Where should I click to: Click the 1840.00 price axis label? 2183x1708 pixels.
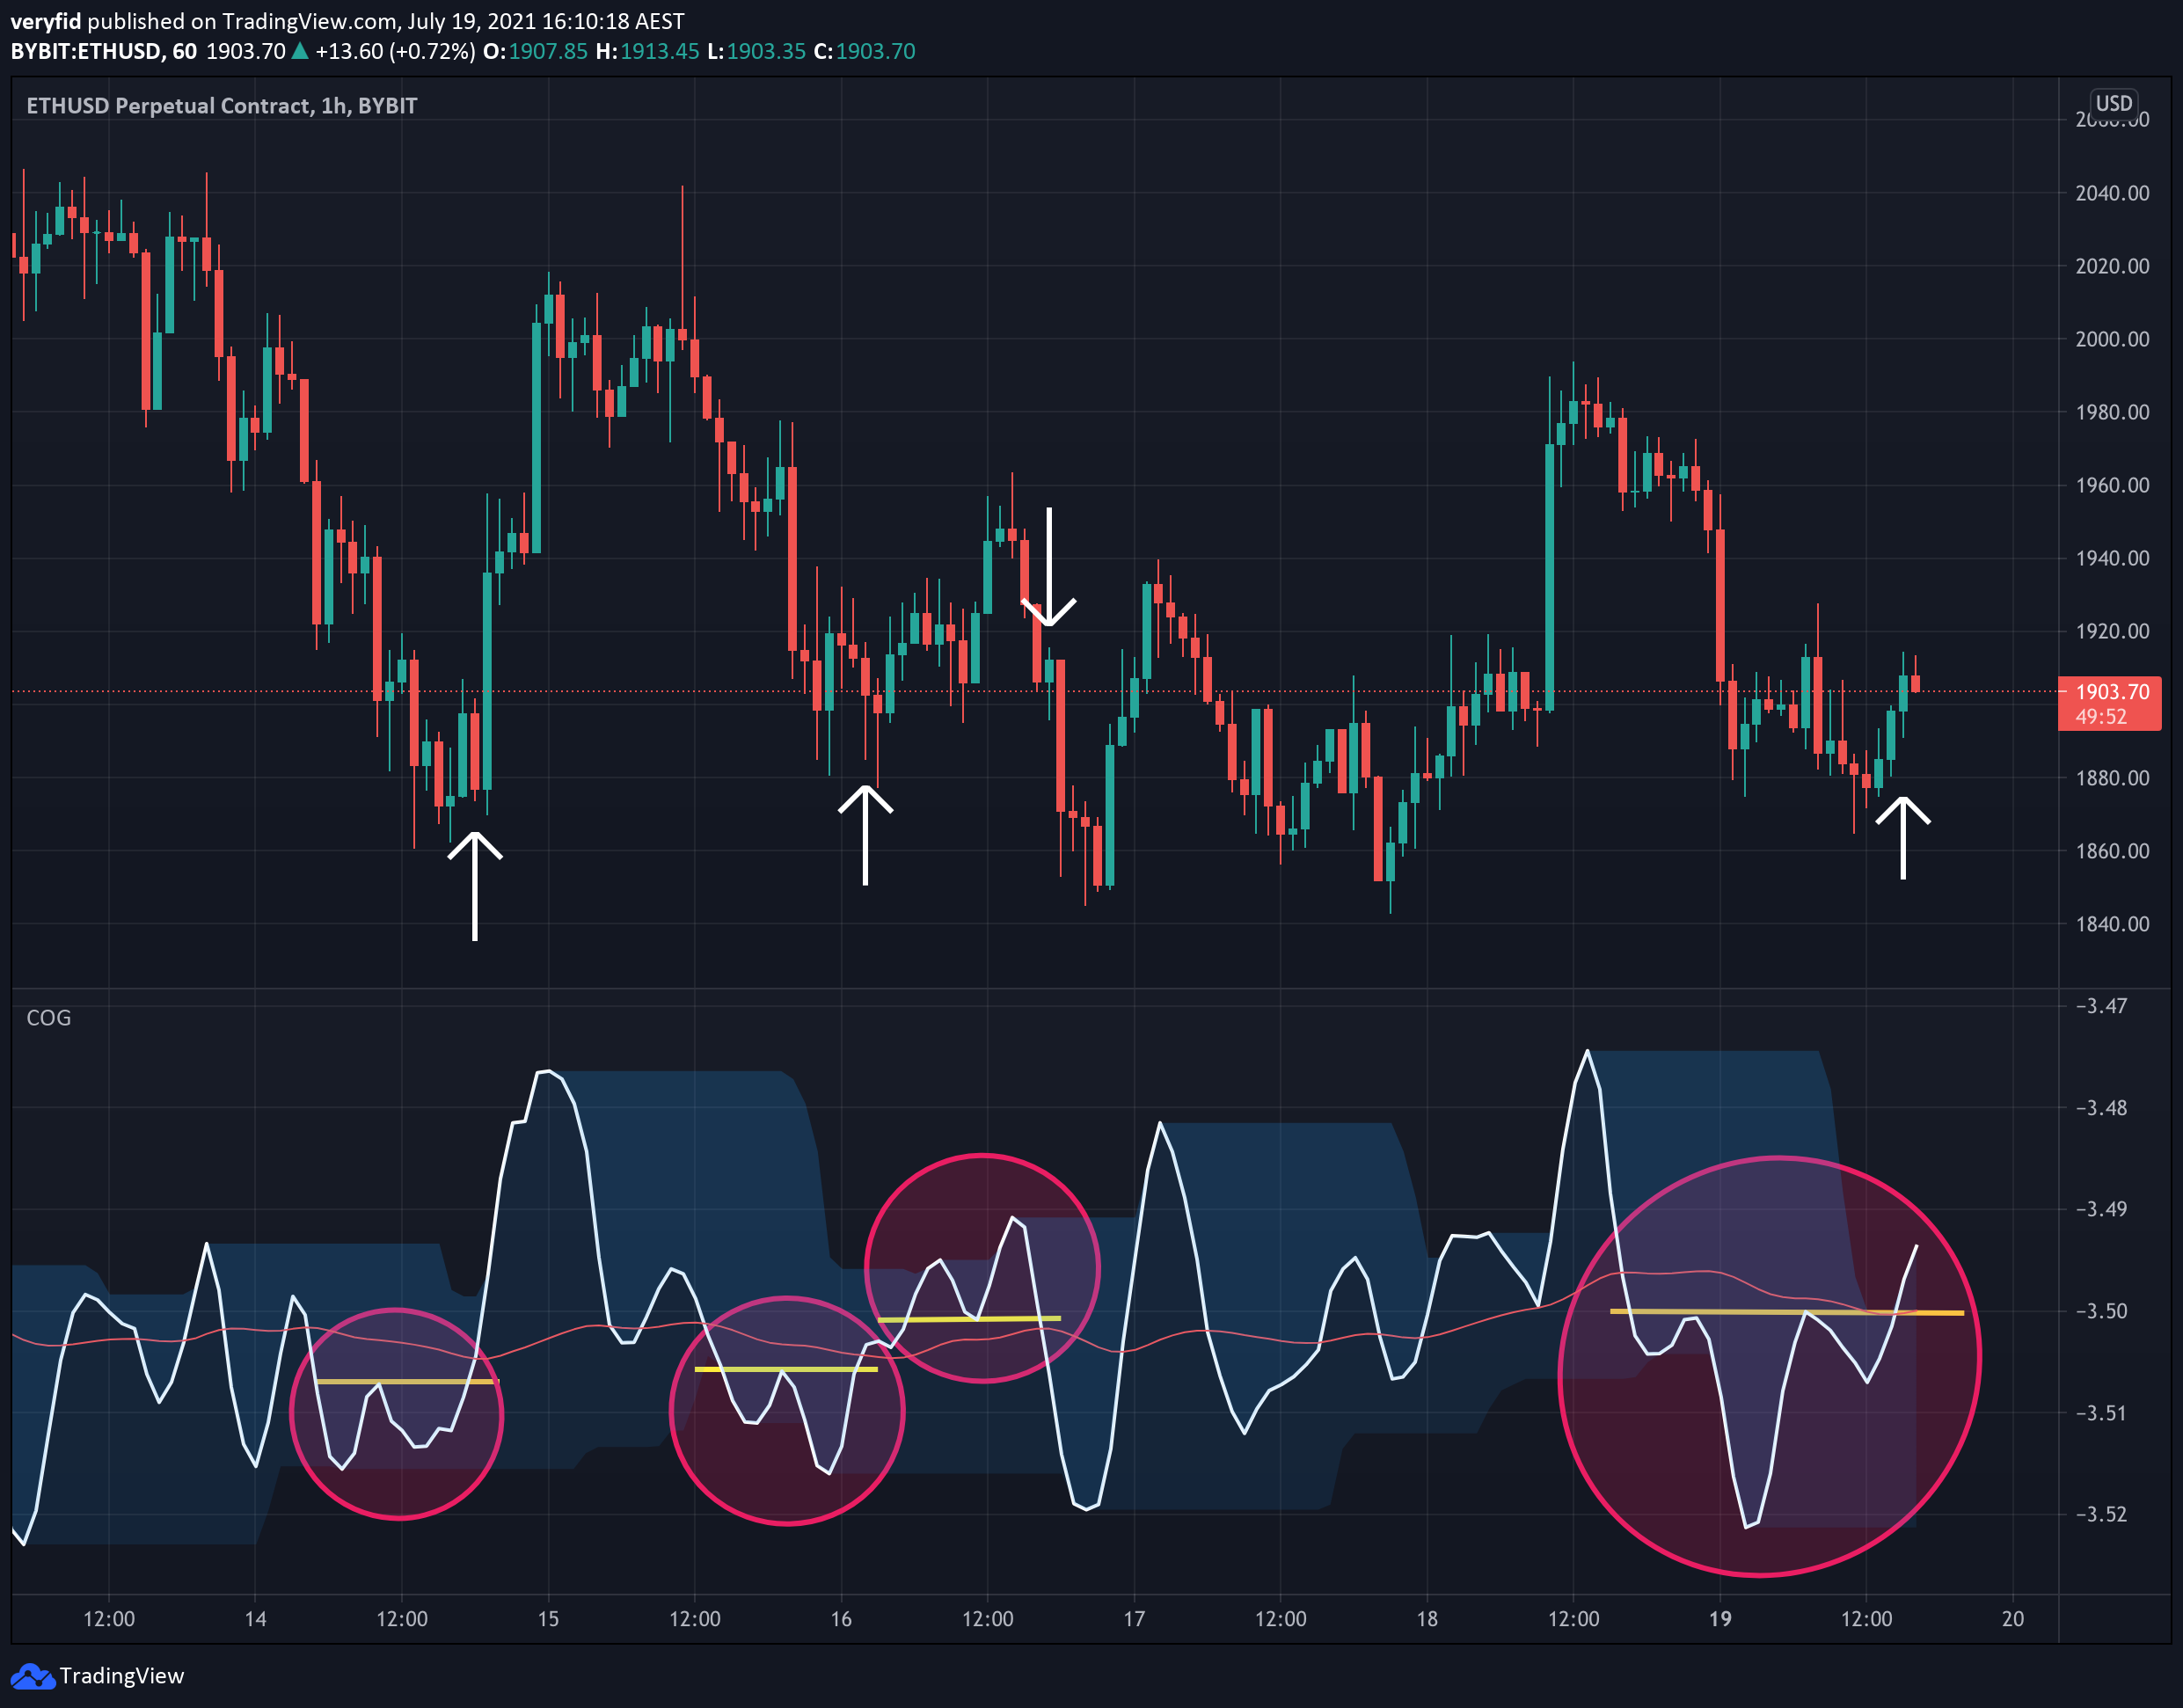(2112, 924)
